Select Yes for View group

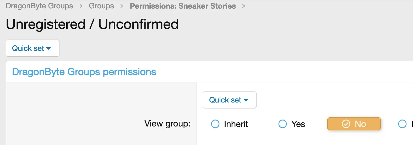coord(292,124)
